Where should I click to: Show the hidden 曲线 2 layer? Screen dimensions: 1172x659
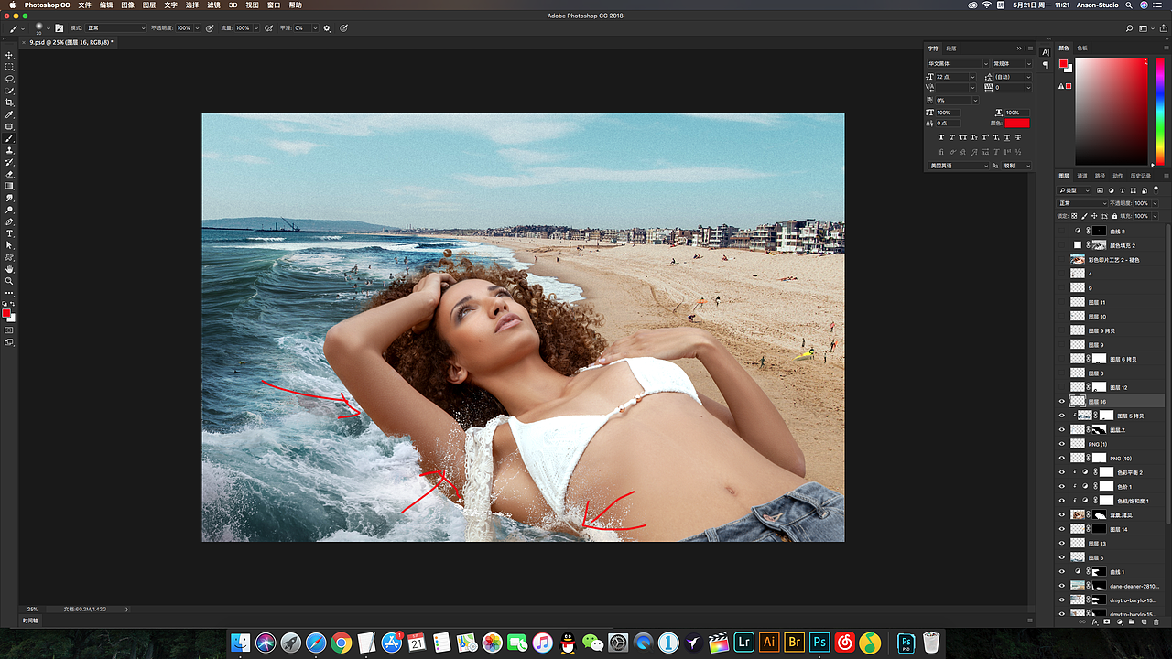coord(1062,231)
